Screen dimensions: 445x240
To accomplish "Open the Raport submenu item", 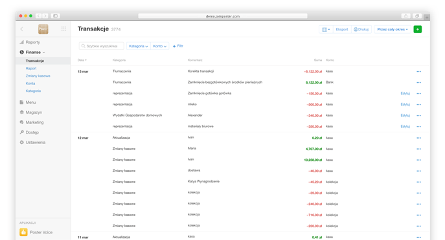I will click(31, 69).
